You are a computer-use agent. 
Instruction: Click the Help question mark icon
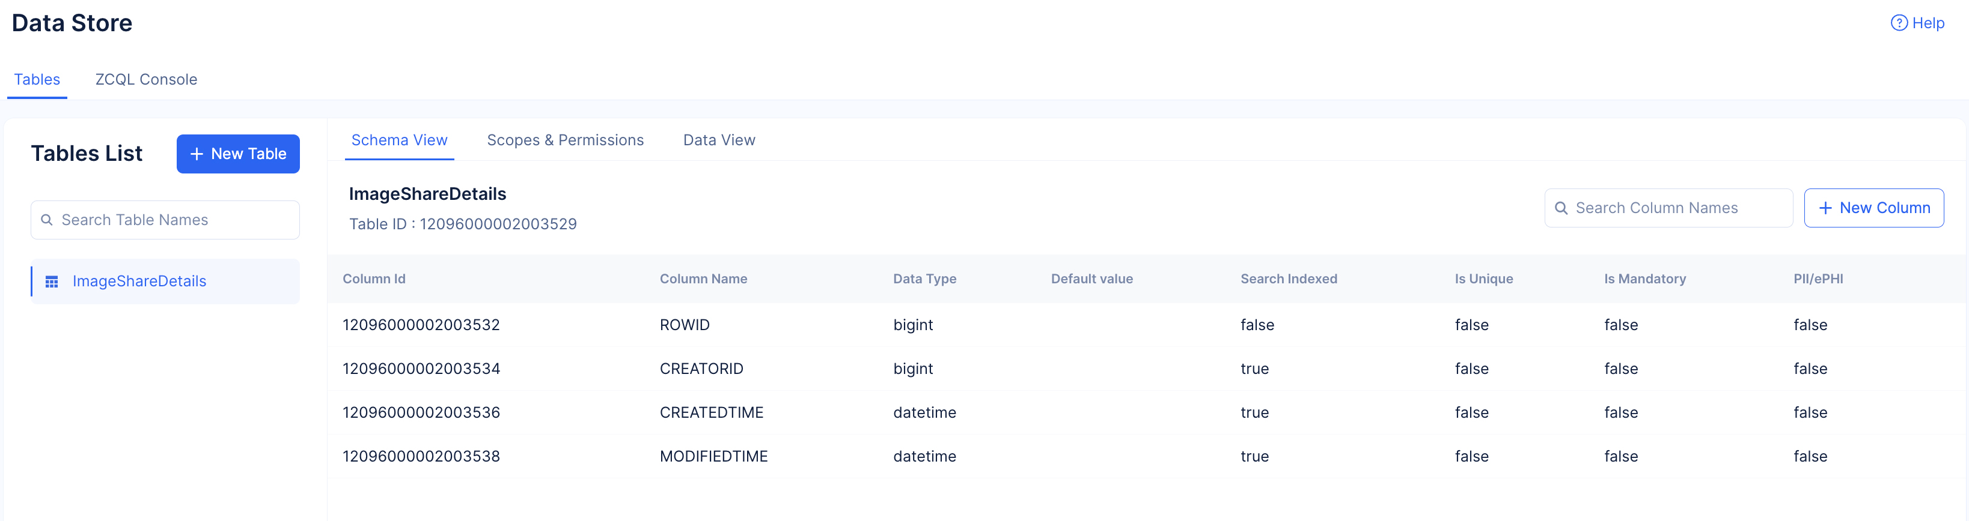pos(1898,23)
